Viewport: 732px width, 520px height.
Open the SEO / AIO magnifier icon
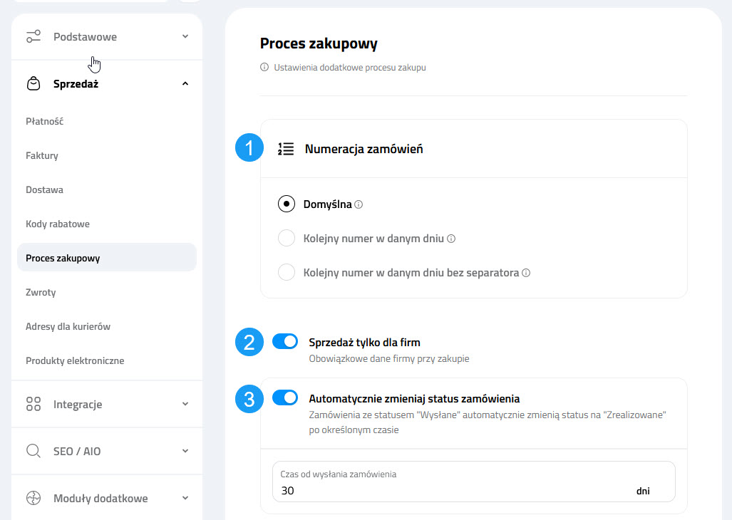[33, 451]
